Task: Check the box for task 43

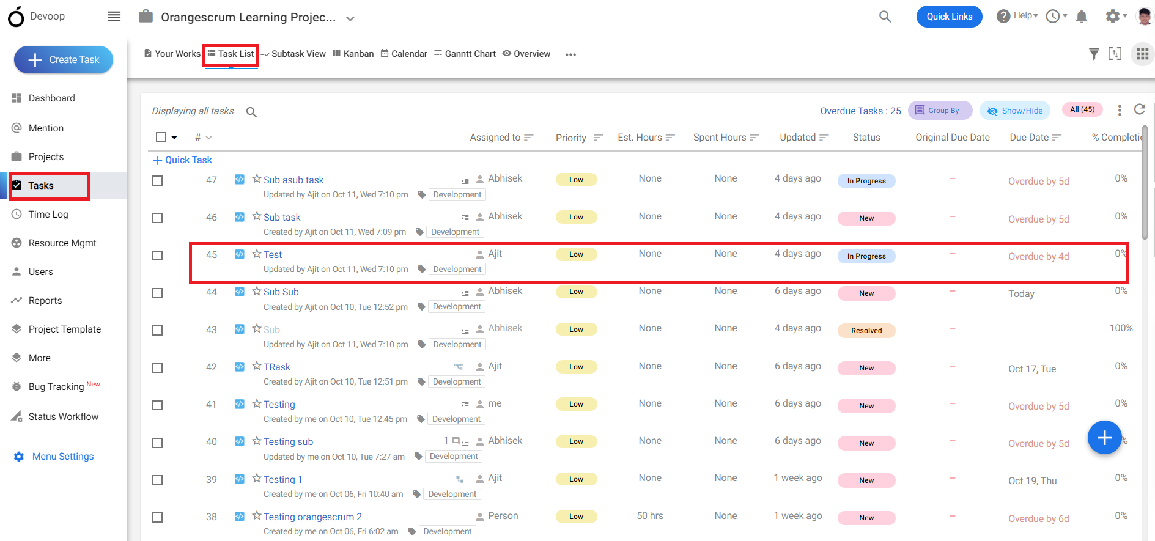Action: click(157, 331)
